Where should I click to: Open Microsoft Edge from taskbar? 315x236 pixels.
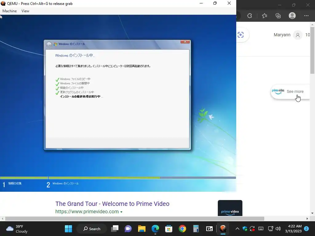coord(155,229)
